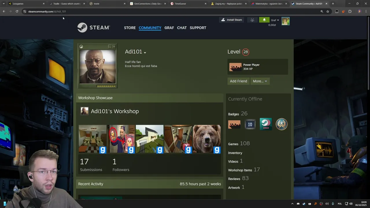Show hidden tray icons chevron
Viewport: 370px width, 208px height.
[292, 204]
